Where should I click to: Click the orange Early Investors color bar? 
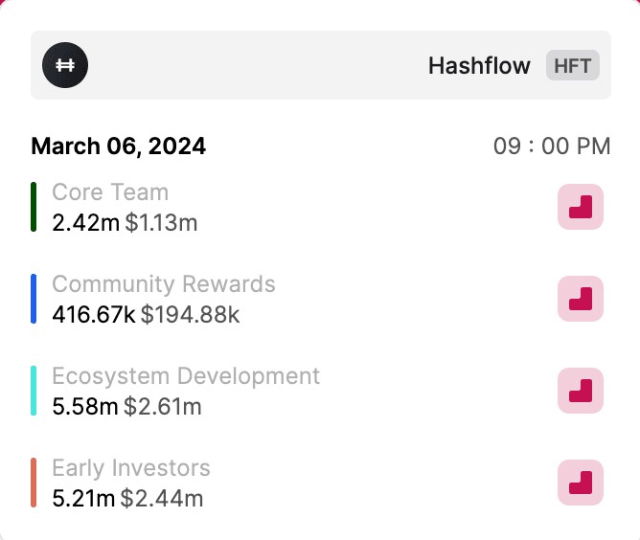pyautogui.click(x=34, y=483)
